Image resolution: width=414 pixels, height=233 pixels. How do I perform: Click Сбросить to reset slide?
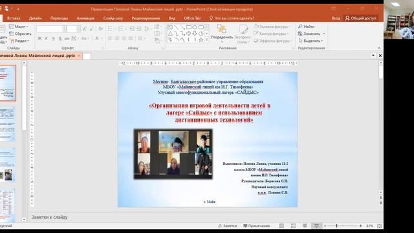coord(20,34)
